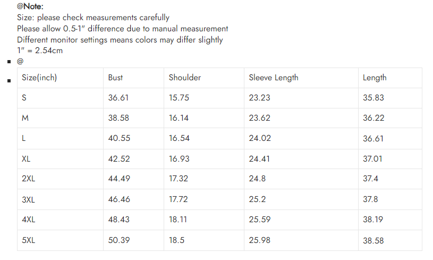This screenshot has height=260, width=433.
Task: Select the M size row label
Action: click(25, 118)
